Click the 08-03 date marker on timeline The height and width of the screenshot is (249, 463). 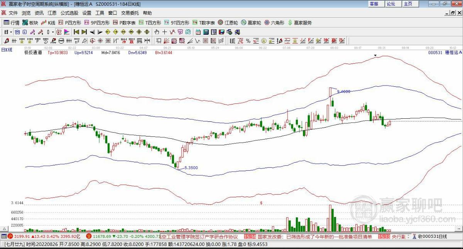click(334, 47)
